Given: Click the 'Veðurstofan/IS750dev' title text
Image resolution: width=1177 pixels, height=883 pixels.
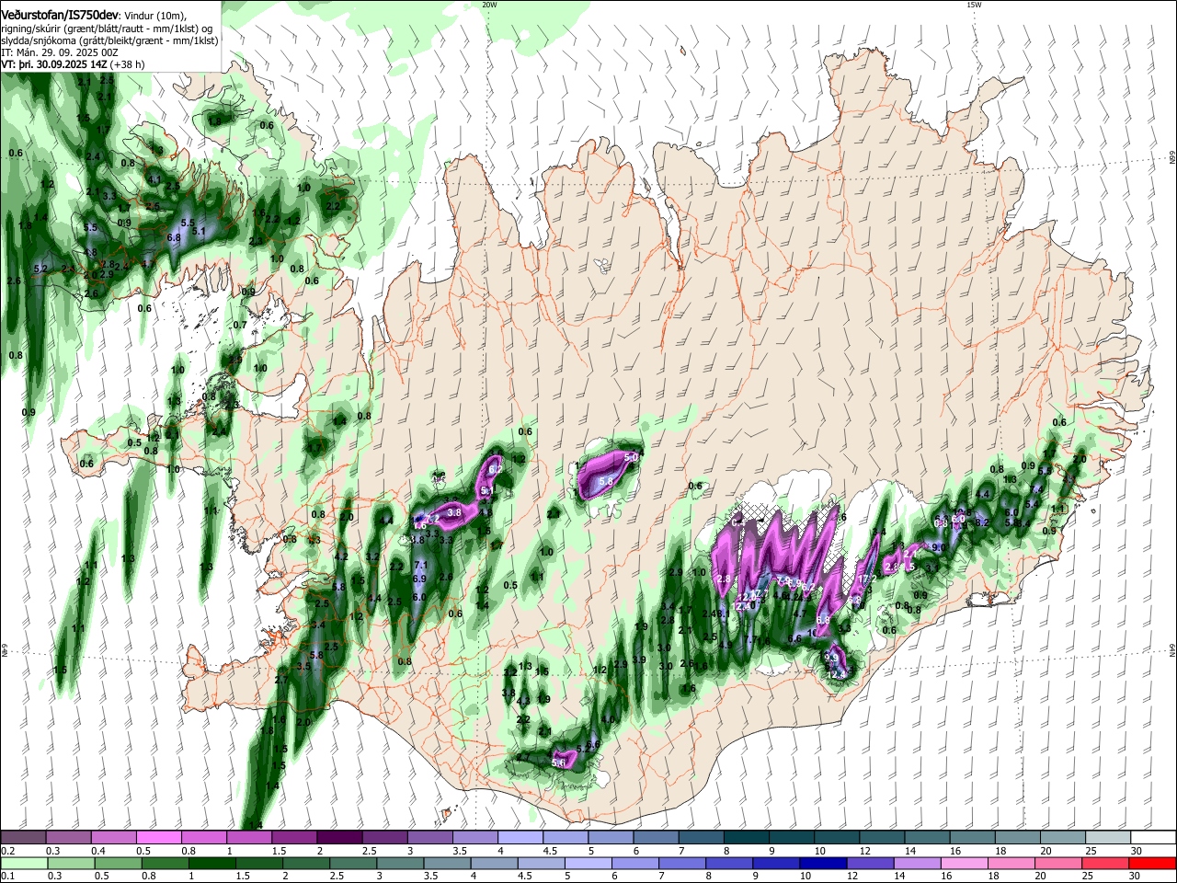Looking at the screenshot, I should (x=60, y=15).
